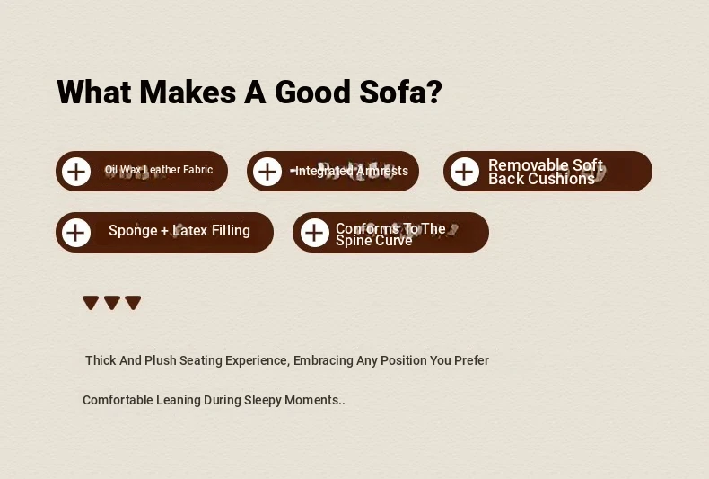Choose the Removable Soft Back Cushions label
Screen dimensions: 709x479
(x=546, y=172)
